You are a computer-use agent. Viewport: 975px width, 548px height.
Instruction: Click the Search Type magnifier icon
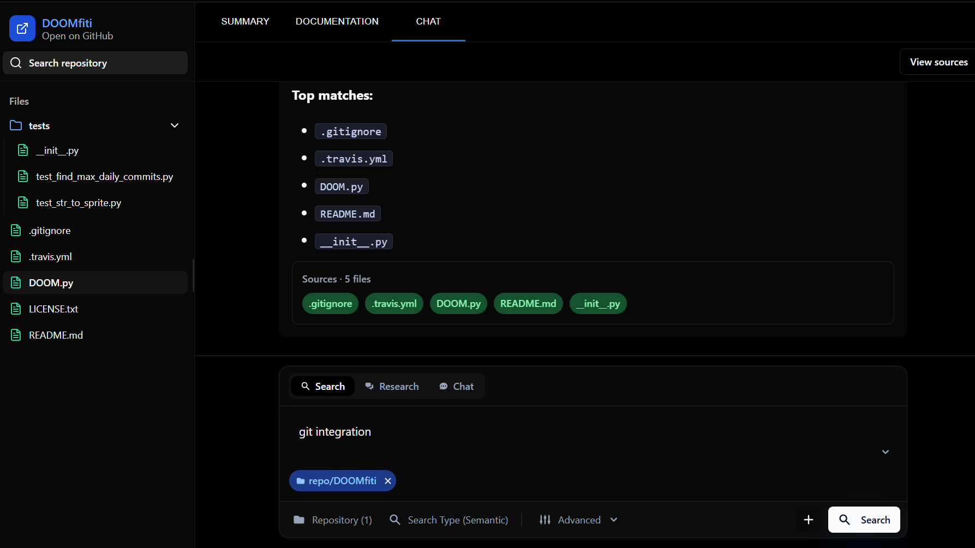[x=395, y=520]
